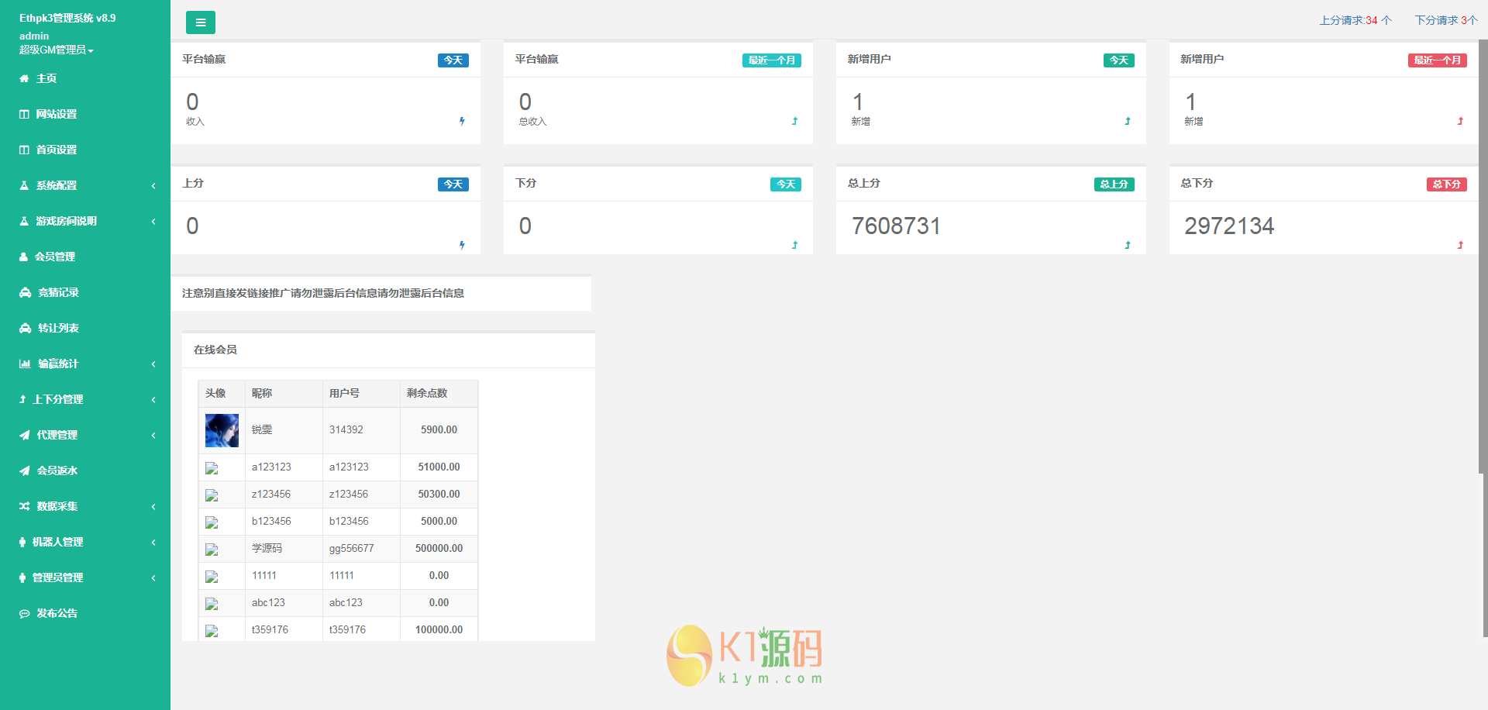Click the 总上分 value 7608731
This screenshot has height=710, width=1488.
[x=896, y=226]
